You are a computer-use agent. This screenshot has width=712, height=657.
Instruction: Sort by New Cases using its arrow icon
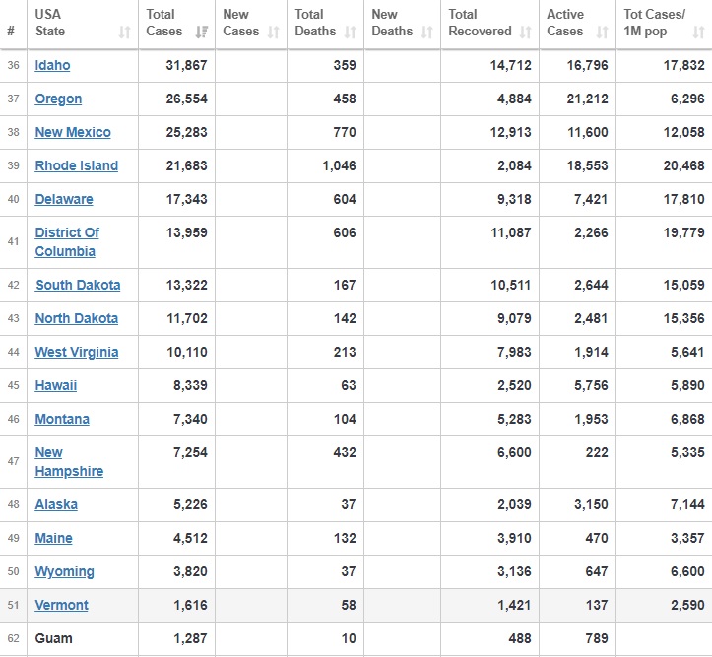(x=274, y=32)
